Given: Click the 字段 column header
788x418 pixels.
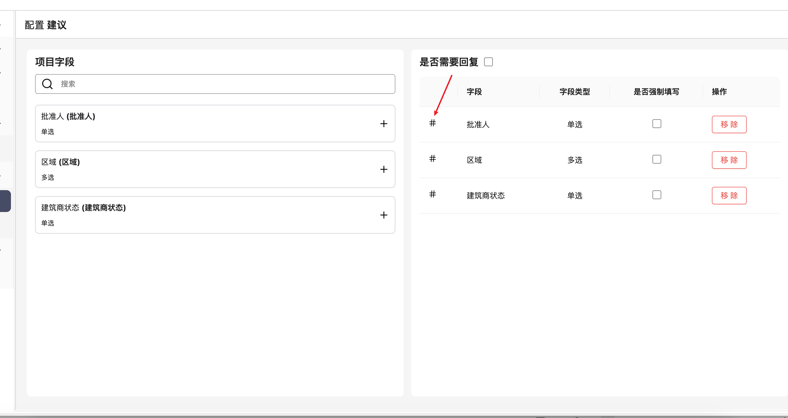Looking at the screenshot, I should [x=474, y=92].
